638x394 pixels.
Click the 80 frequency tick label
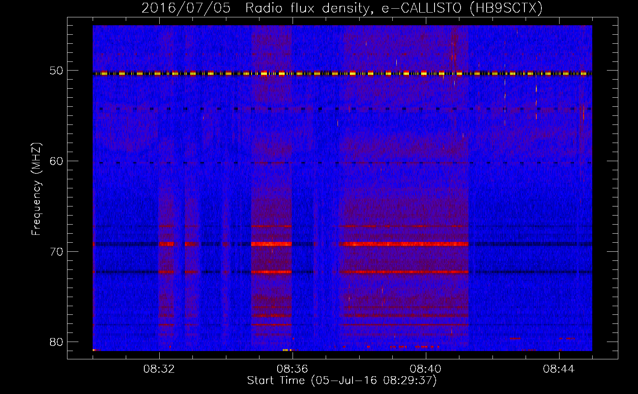point(56,342)
